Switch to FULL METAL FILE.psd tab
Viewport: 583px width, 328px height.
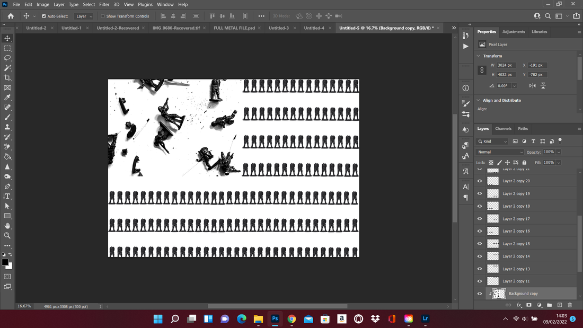(x=234, y=28)
